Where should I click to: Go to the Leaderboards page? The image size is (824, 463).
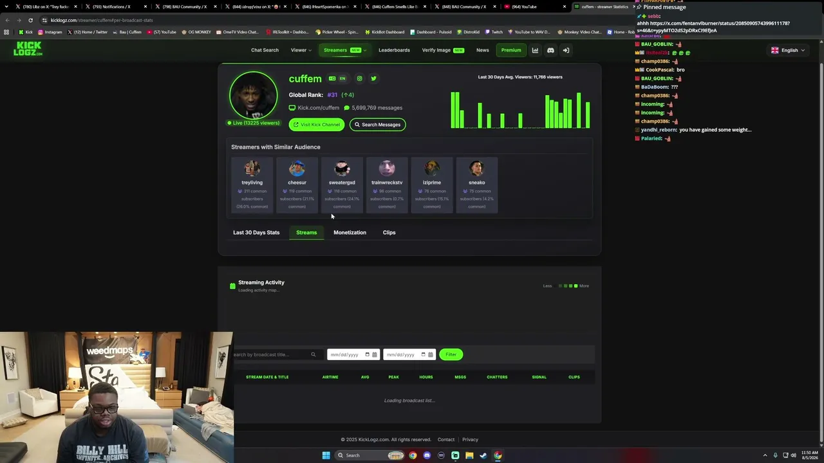(394, 50)
